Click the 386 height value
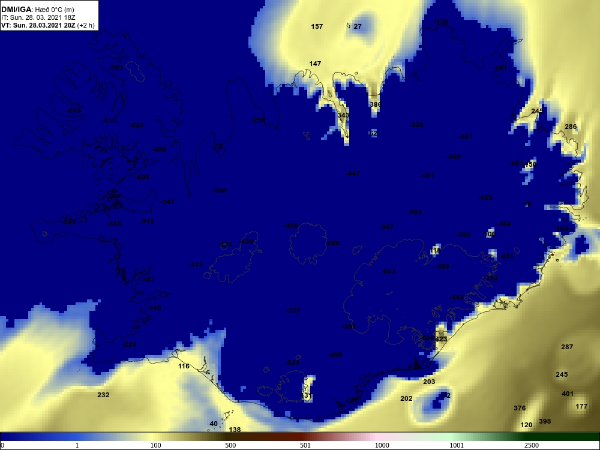Image resolution: width=600 pixels, height=450 pixels. point(376,104)
